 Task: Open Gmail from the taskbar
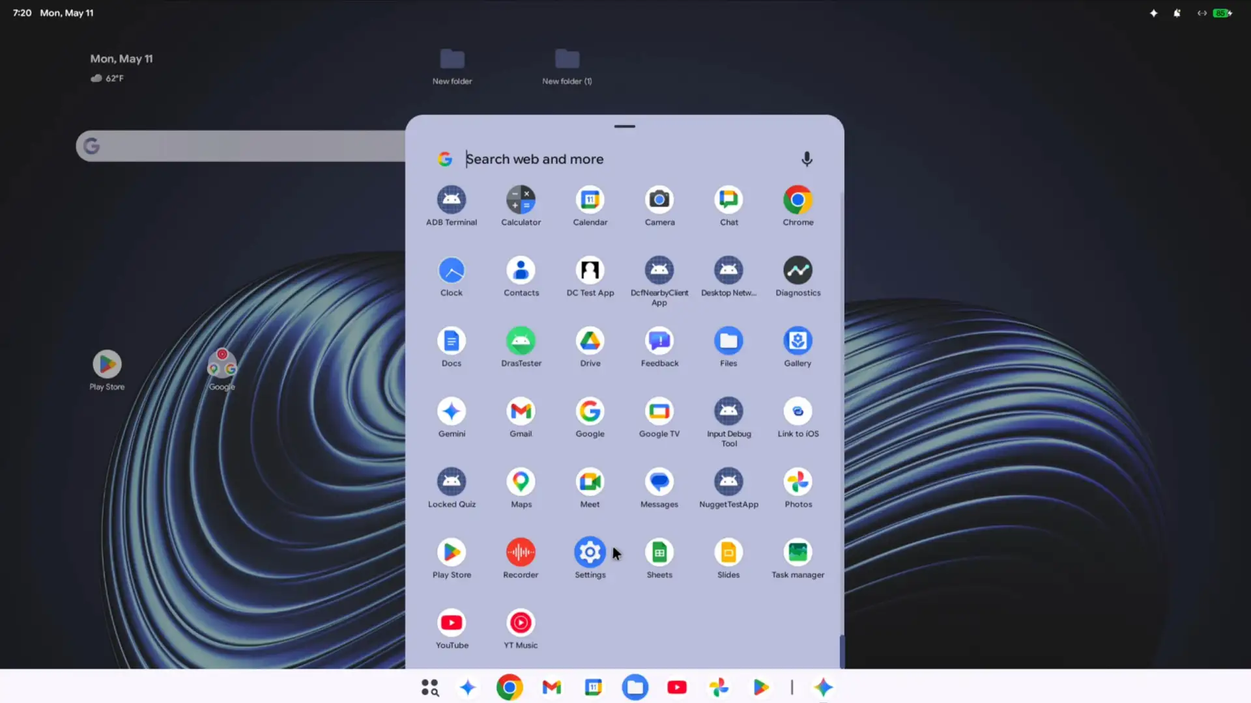tap(551, 687)
